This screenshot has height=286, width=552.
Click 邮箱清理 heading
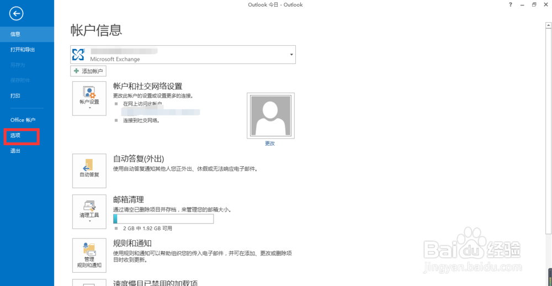pos(129,200)
